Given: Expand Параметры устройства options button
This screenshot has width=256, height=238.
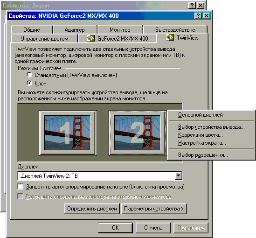Looking at the screenshot, I should point(154,209).
